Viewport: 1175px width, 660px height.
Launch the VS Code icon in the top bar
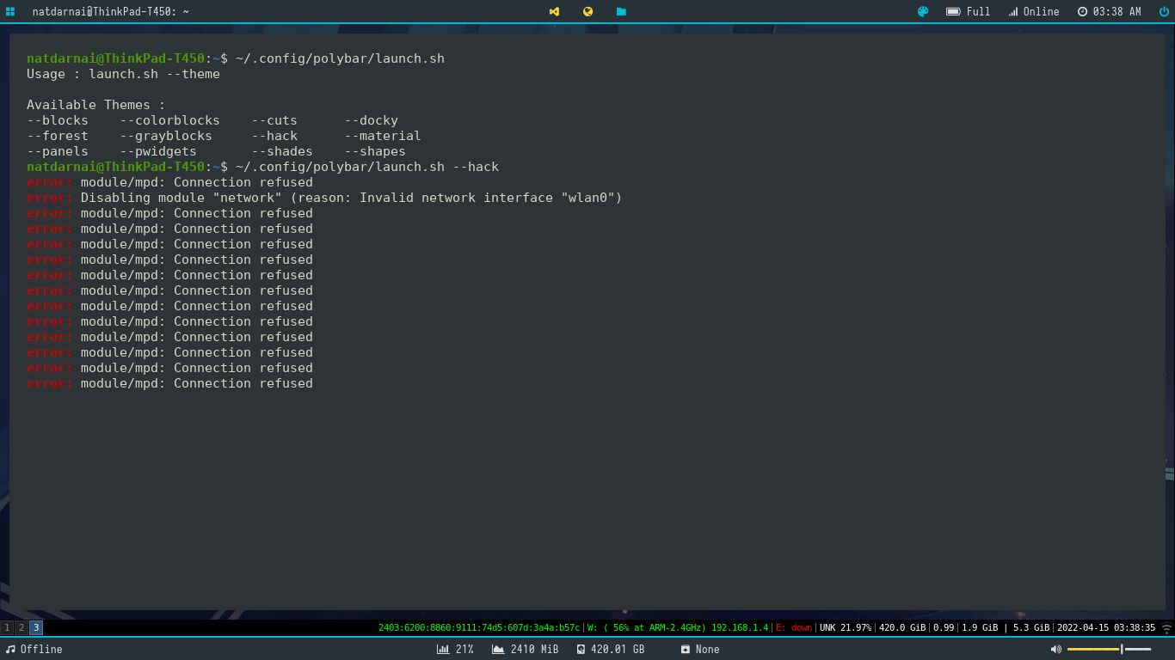click(554, 11)
